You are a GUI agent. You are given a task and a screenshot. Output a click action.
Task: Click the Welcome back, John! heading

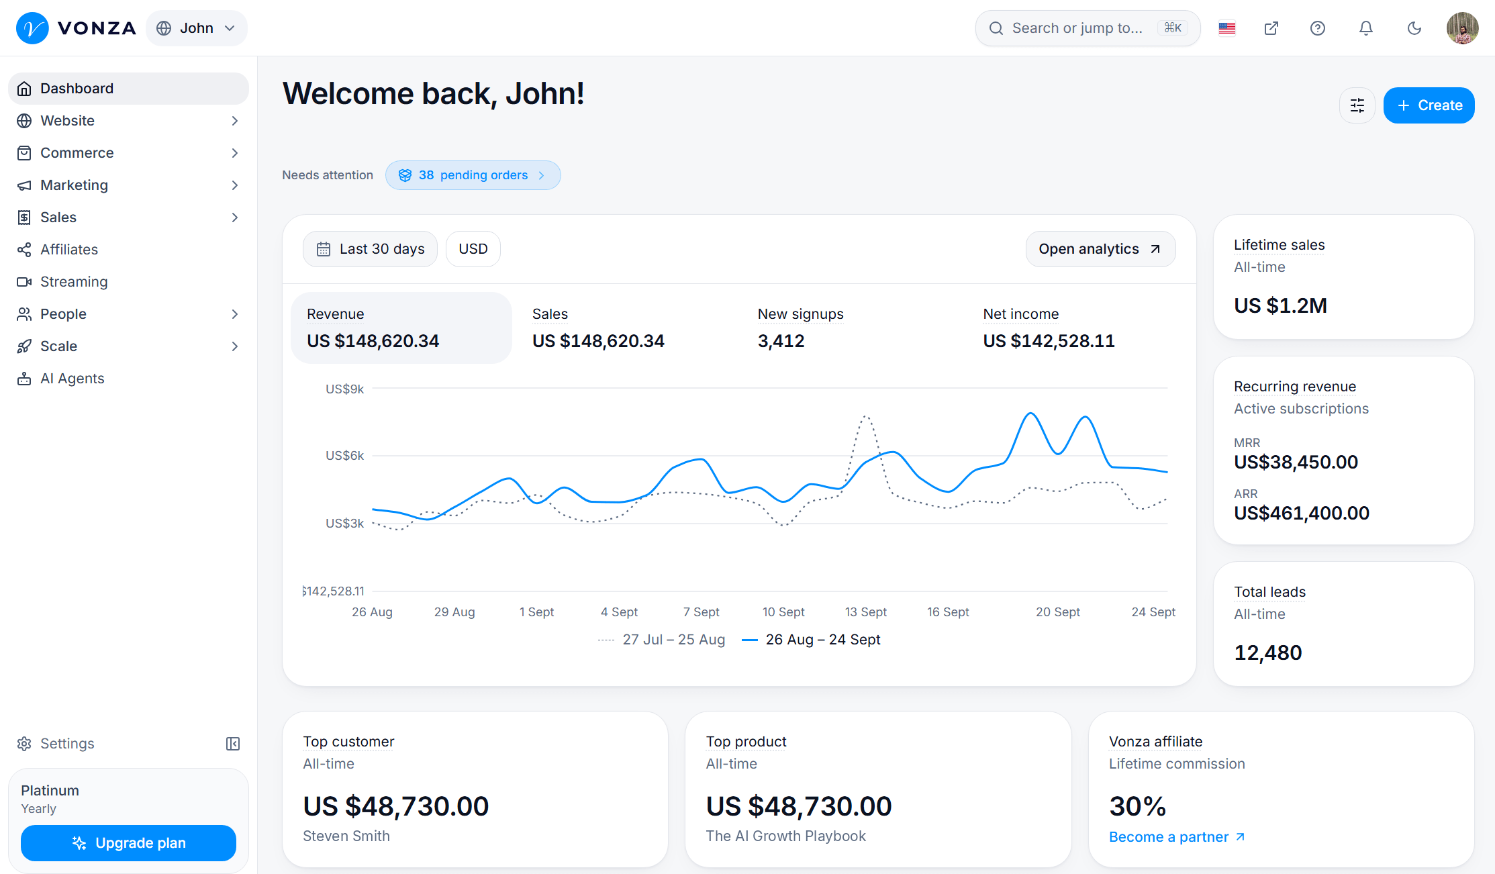pos(434,94)
